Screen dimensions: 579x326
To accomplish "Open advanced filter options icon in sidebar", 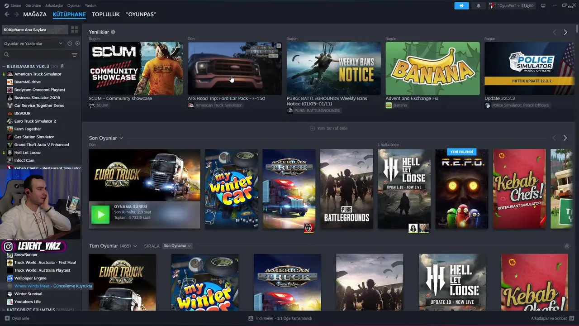I will (74, 55).
